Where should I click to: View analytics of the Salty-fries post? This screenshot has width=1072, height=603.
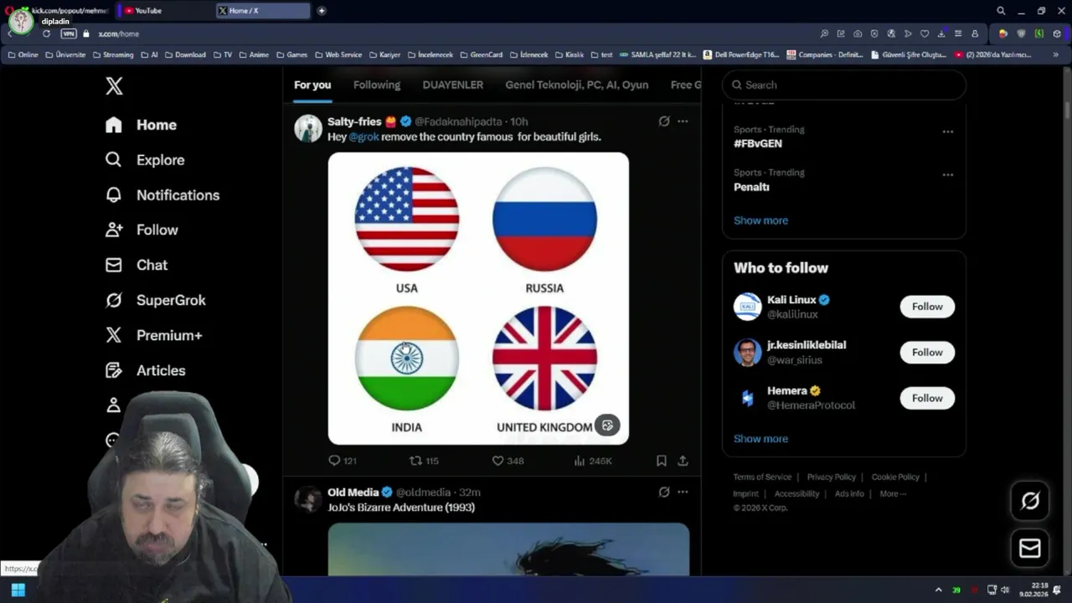(593, 461)
